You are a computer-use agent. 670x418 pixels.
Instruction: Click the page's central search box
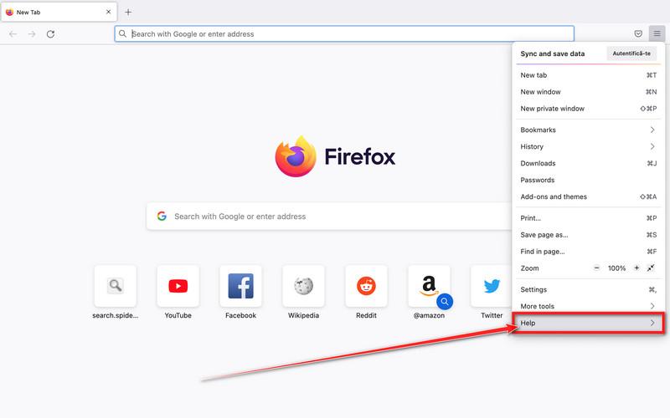[330, 217]
